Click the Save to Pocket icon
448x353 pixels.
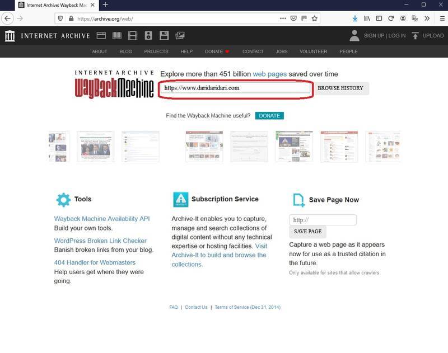click(x=293, y=18)
